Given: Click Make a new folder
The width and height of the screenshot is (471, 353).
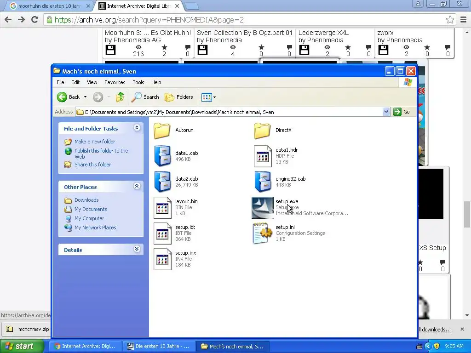Looking at the screenshot, I should [x=95, y=142].
